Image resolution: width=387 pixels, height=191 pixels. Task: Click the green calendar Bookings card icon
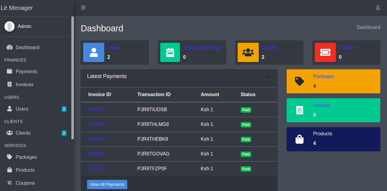[x=170, y=52]
